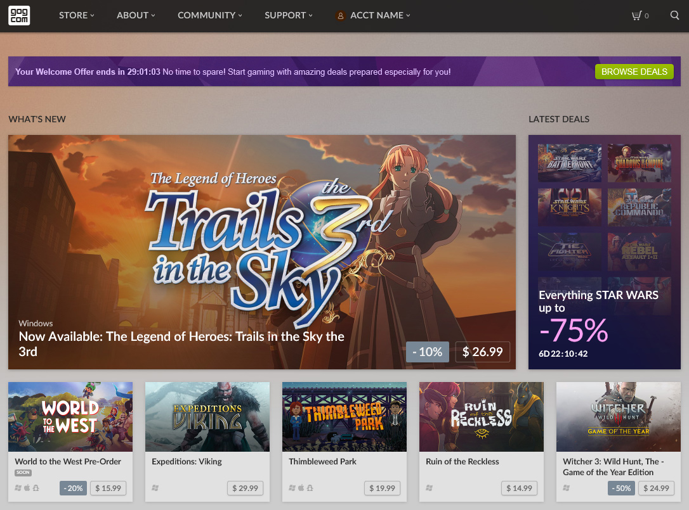The image size is (689, 510).
Task: Click Apple icon on Thimbleweed Park card
Action: (301, 488)
